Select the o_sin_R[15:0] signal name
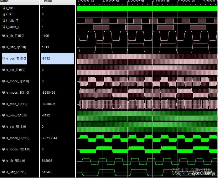The width and height of the screenshot is (218, 178). tap(16, 127)
